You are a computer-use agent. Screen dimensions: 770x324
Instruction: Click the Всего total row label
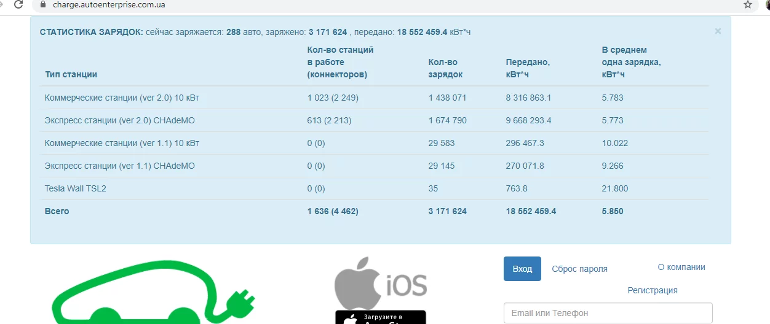[57, 211]
